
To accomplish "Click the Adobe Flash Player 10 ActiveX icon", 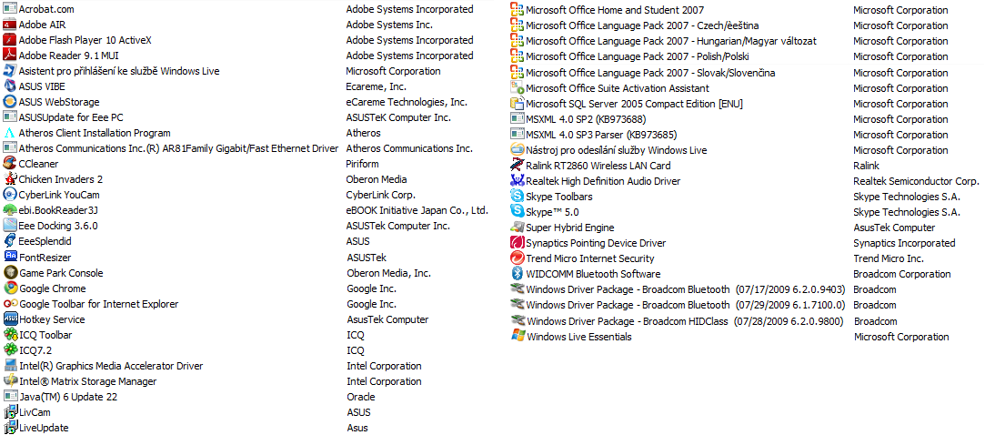I will (x=9, y=40).
